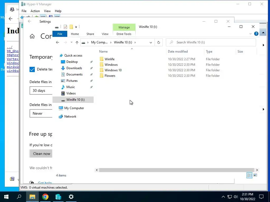This screenshot has width=270, height=202.
Task: Refresh the Winilfe 10 (I:) folder
Action: pos(158,42)
